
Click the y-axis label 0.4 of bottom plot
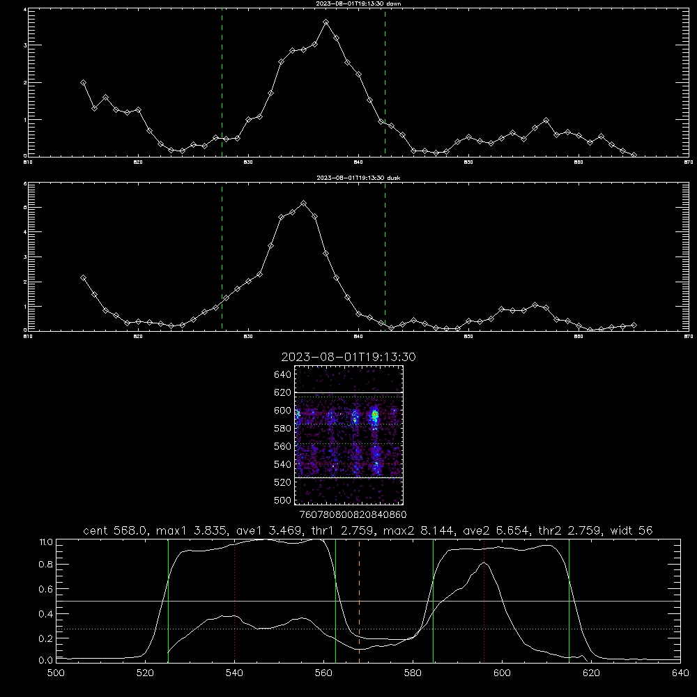pyautogui.click(x=46, y=614)
